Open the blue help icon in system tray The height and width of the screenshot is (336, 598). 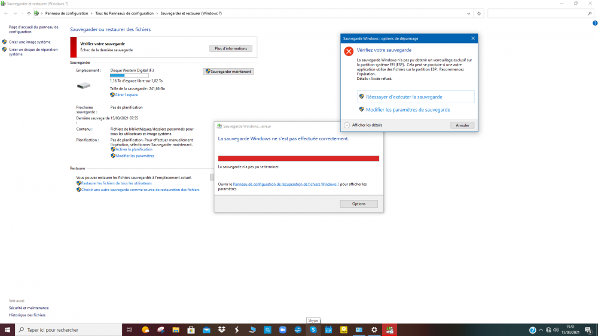coord(532,330)
